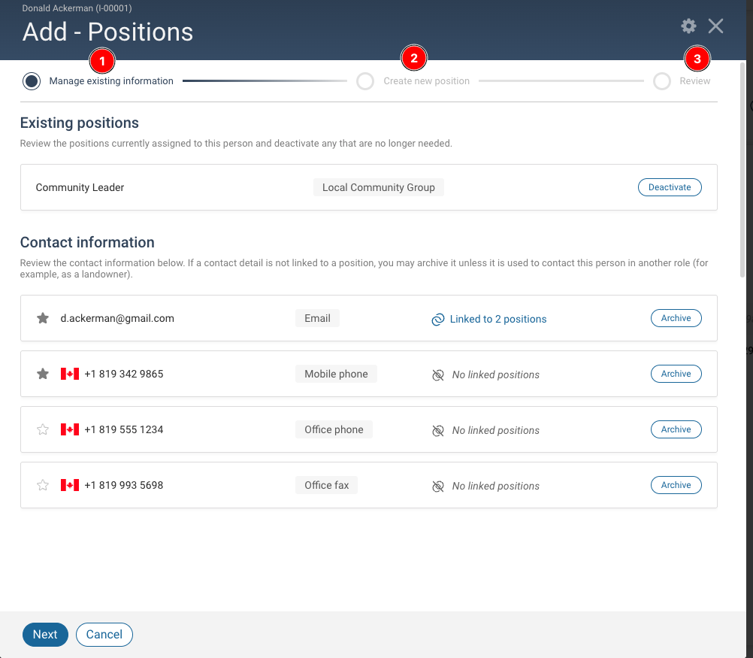Click the unlinked icon in Office phone row
Screen dimensions: 753x658
pos(437,430)
